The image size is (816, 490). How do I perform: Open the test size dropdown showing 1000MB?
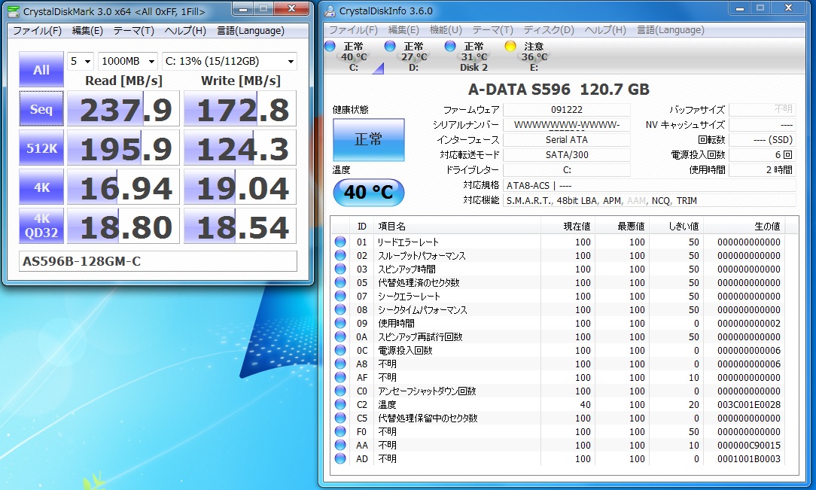click(127, 62)
